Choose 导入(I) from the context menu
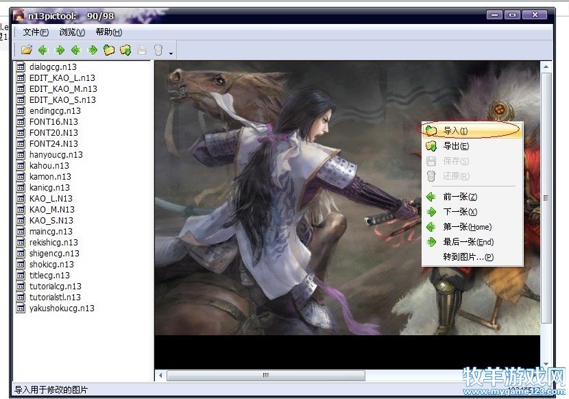 pos(472,131)
